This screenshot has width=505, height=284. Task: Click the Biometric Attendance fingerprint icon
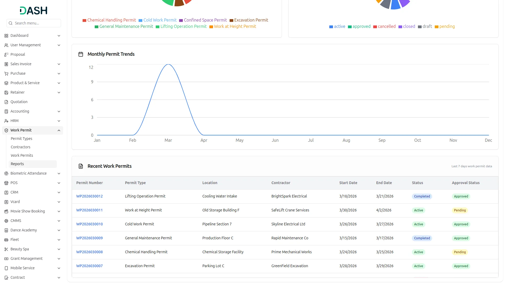(x=6, y=174)
